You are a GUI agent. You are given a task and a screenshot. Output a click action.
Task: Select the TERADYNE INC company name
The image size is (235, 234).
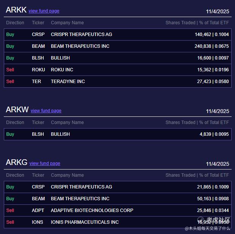[68, 82]
